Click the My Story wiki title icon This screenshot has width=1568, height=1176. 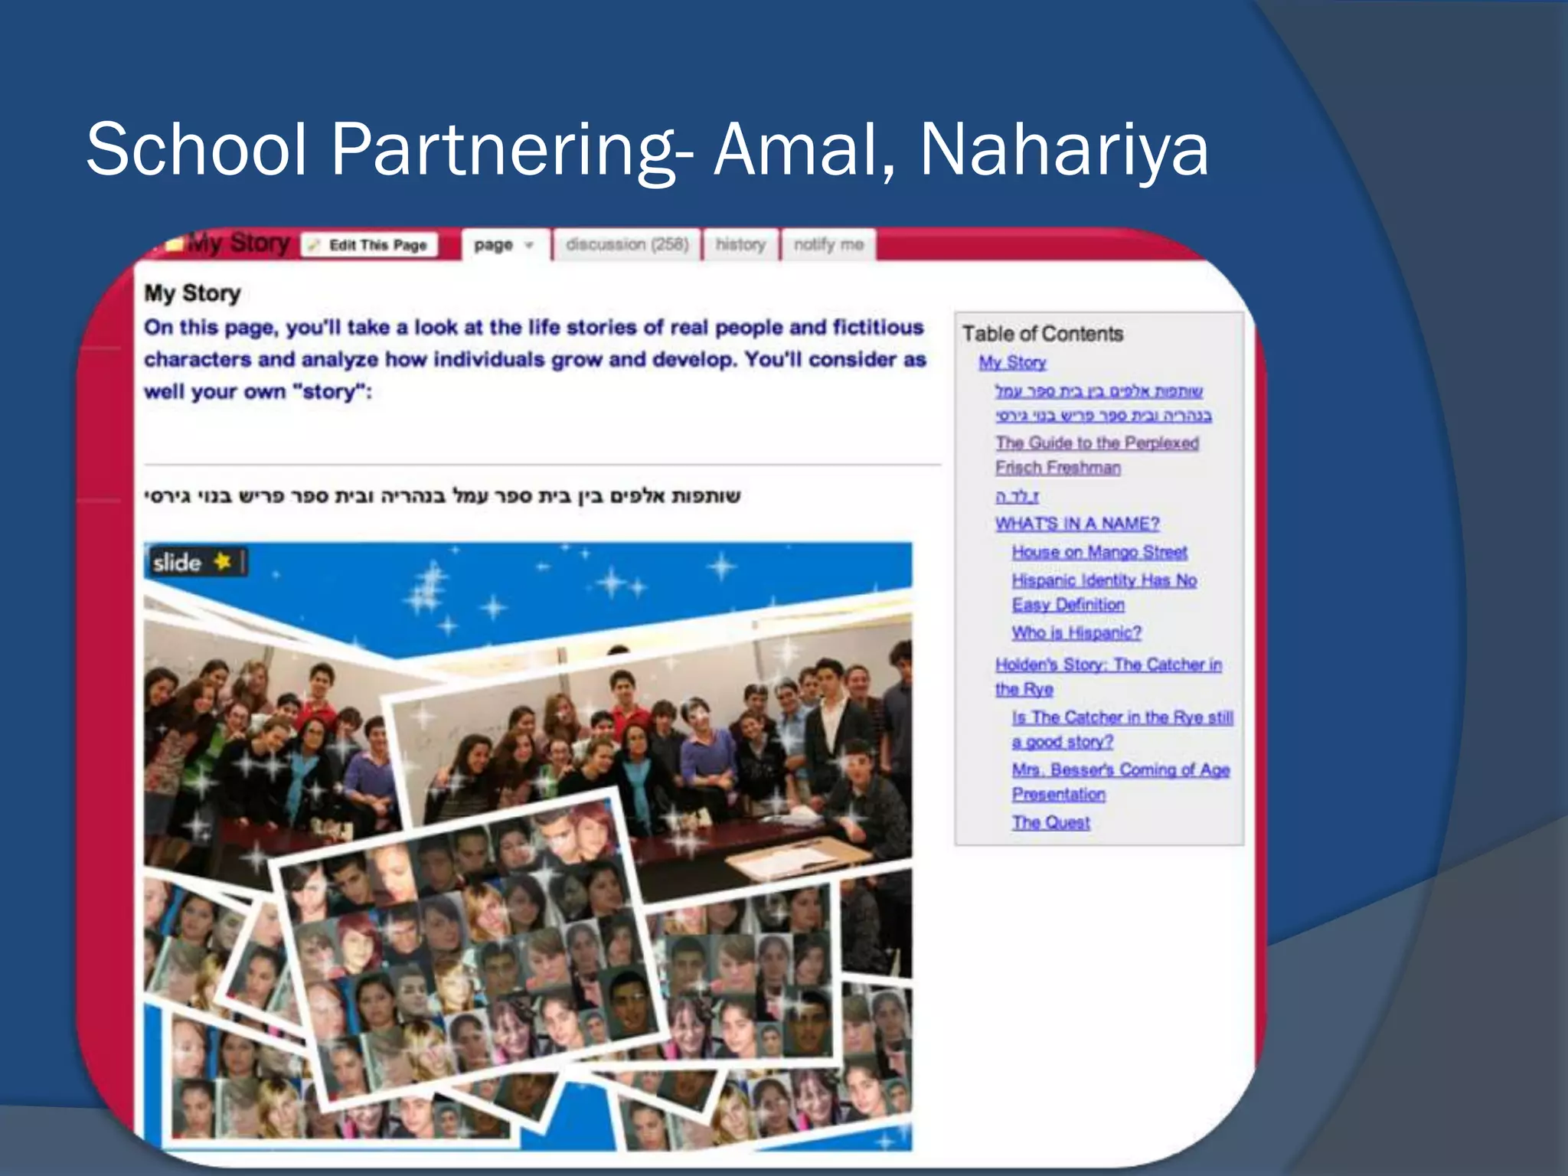(x=175, y=244)
